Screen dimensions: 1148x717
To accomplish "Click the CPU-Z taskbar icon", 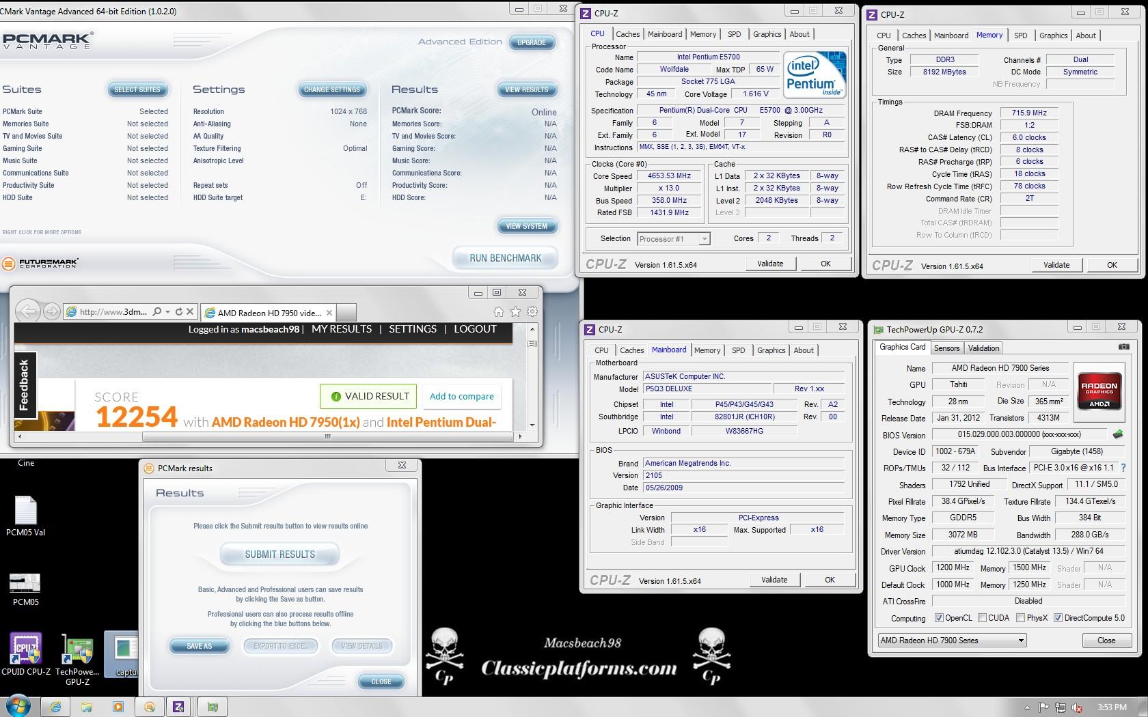I will click(x=178, y=707).
